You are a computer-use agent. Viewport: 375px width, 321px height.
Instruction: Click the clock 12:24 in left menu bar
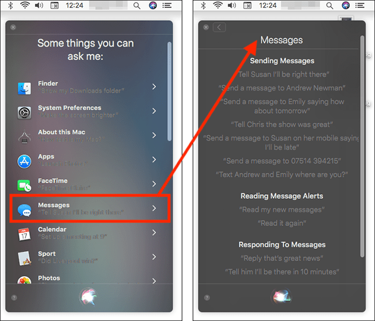pos(74,5)
